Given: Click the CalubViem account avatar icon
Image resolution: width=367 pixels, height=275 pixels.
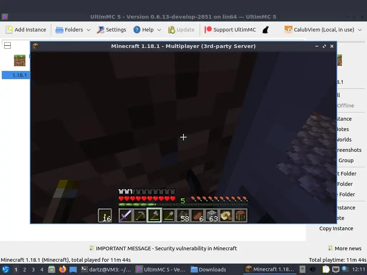Looking at the screenshot, I should 289,30.
